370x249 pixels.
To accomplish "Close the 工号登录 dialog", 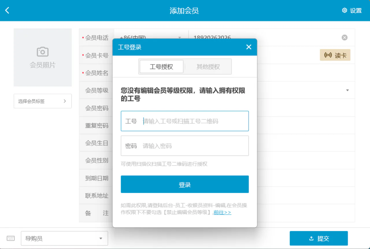I will (249, 47).
